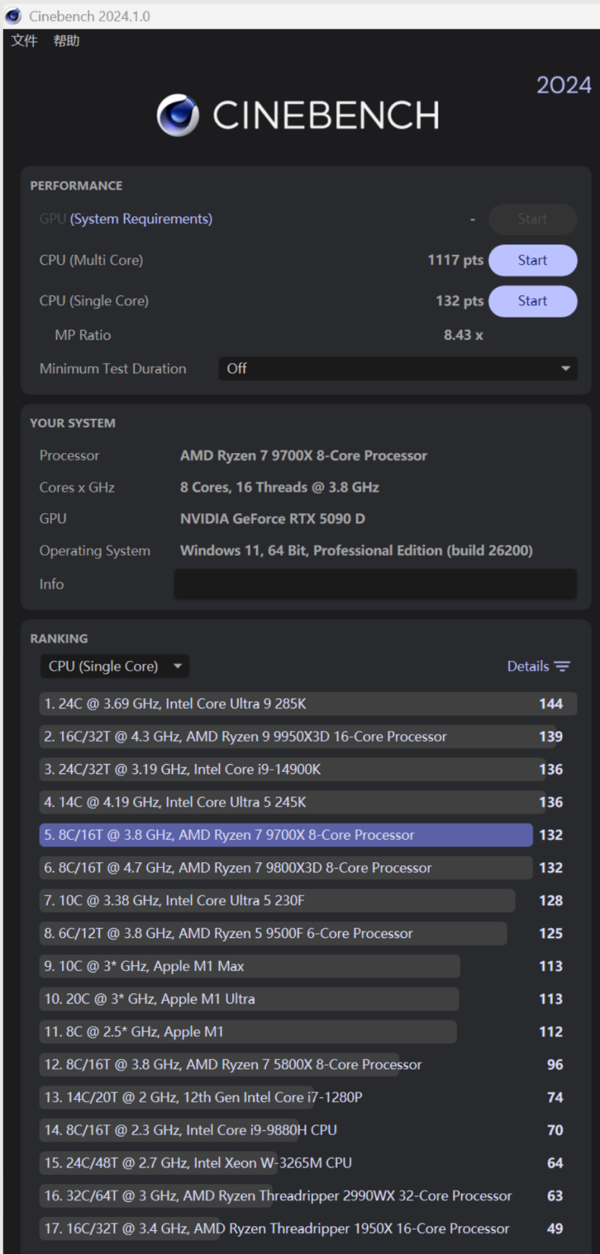
Task: Select the highlighted Ryzen 7 9700X ranking row
Action: (x=286, y=836)
